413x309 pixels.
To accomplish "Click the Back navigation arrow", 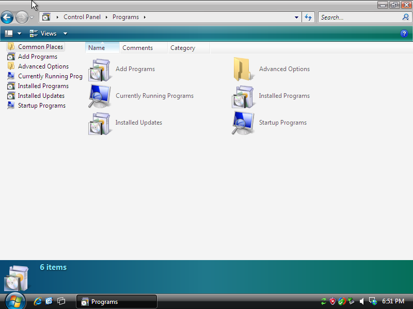I will pos(7,18).
